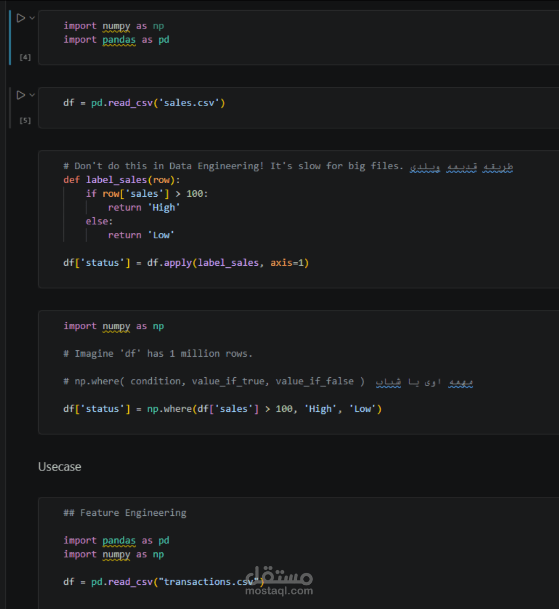The width and height of the screenshot is (559, 609).
Task: Run the sales.csv read_csv cell
Action: tap(20, 95)
